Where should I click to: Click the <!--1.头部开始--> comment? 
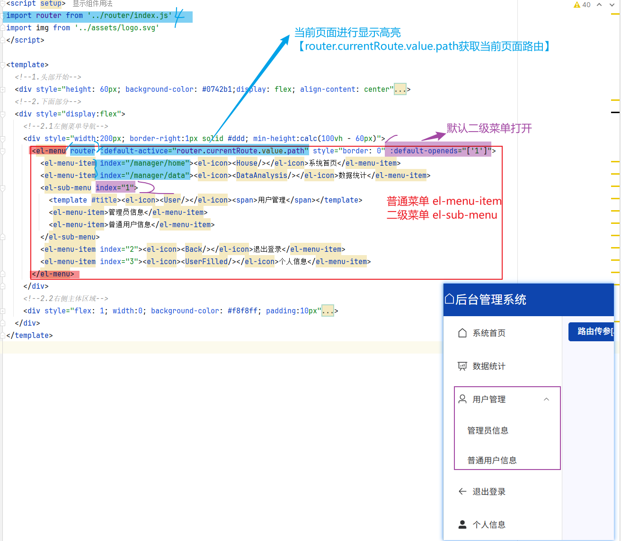pyautogui.click(x=48, y=77)
